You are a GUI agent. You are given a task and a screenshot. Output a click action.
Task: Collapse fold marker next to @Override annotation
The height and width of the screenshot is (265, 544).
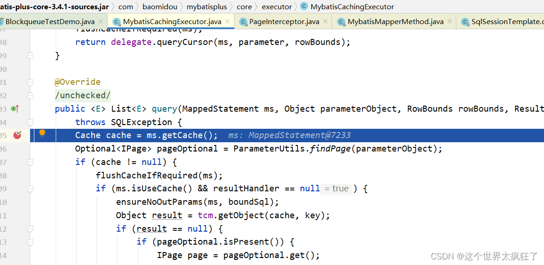pos(30,82)
